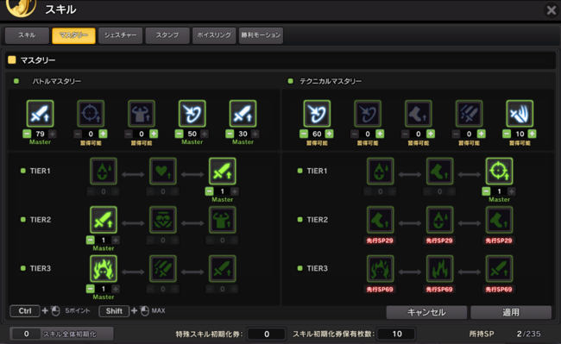Image resolution: width=561 pixels, height=344 pixels.
Task: Click the 適用 apply button
Action: click(511, 312)
